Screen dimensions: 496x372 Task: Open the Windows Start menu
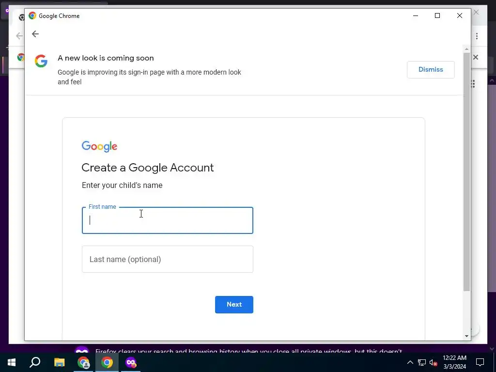tap(12, 362)
